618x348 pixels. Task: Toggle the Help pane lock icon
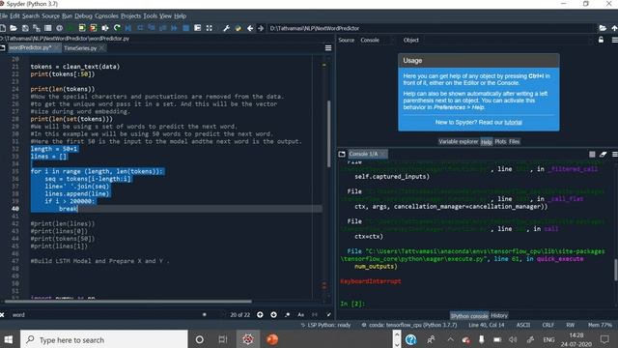(x=601, y=40)
